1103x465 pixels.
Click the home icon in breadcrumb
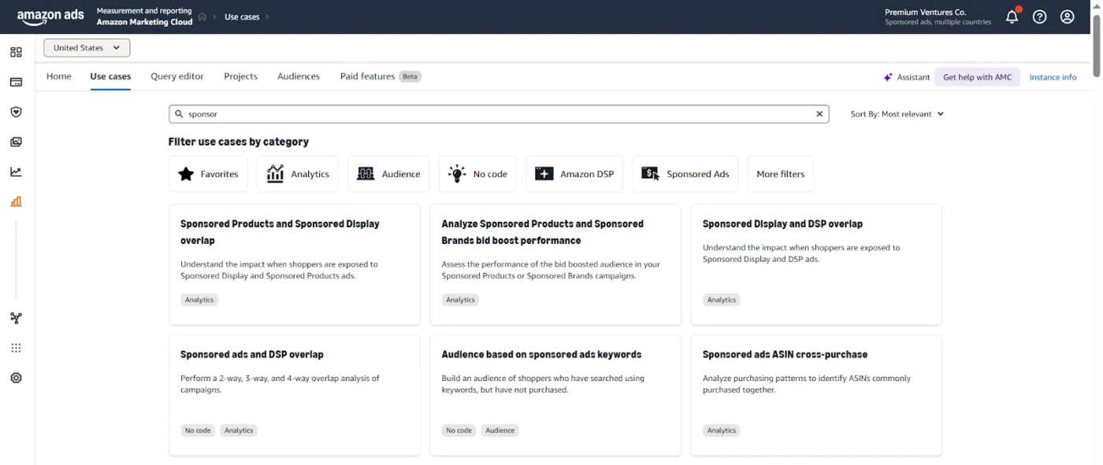click(x=202, y=17)
